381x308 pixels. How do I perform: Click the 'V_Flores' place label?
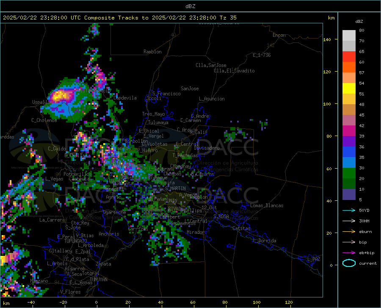[x=70, y=292]
